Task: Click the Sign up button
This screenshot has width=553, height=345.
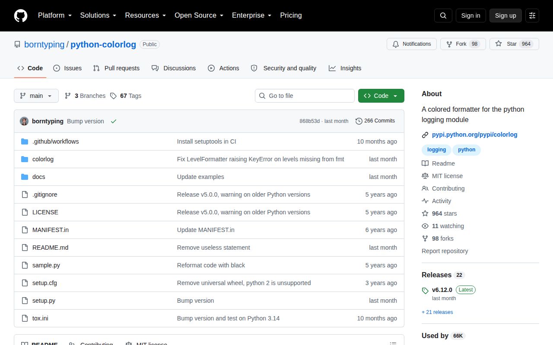Action: [x=505, y=16]
